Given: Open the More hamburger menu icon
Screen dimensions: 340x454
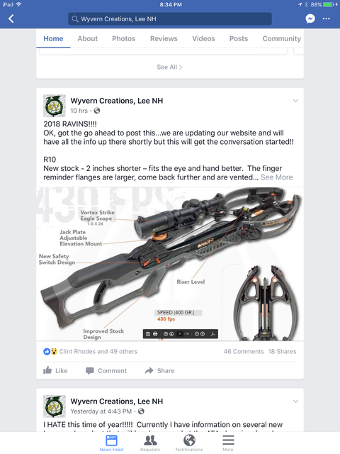Looking at the screenshot, I should click(x=228, y=443).
